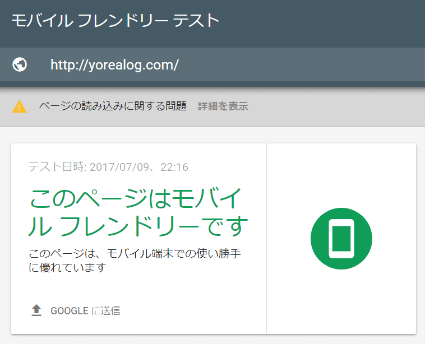Click the globe icon beside the URL

[x=20, y=65]
